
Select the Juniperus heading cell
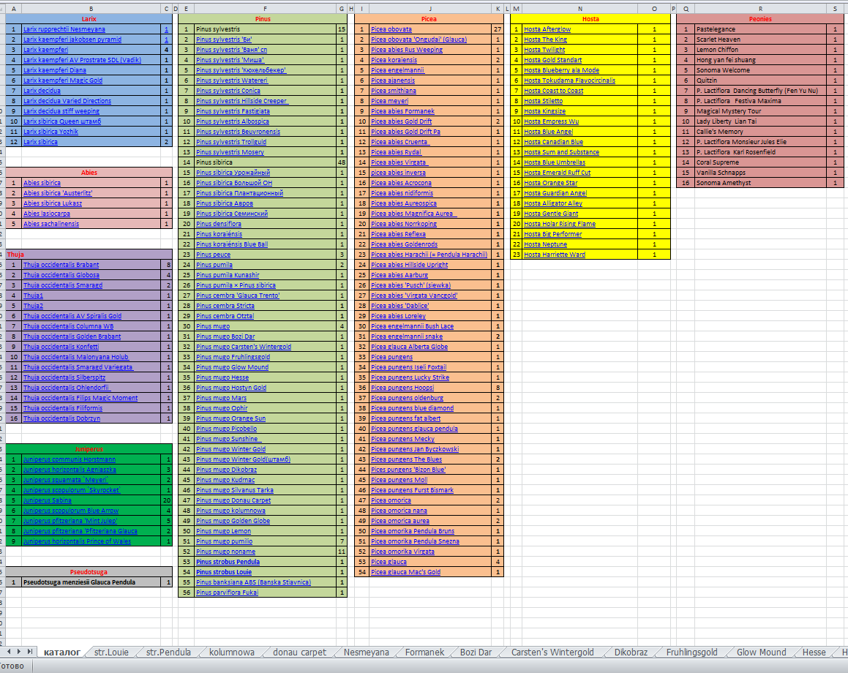89,449
